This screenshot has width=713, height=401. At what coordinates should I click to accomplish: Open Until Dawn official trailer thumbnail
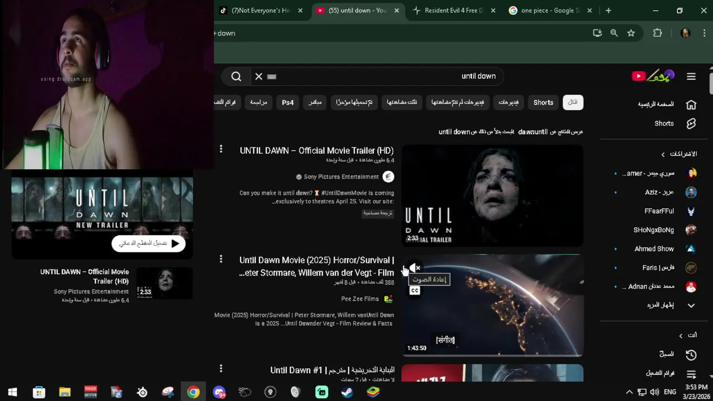pos(492,195)
